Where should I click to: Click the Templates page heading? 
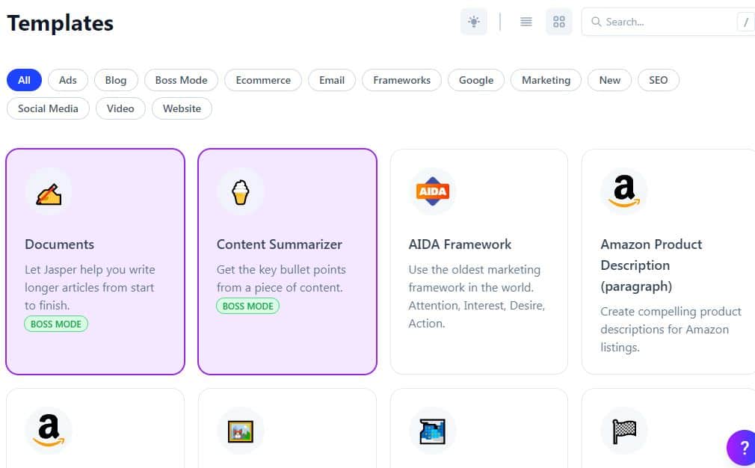tap(61, 23)
